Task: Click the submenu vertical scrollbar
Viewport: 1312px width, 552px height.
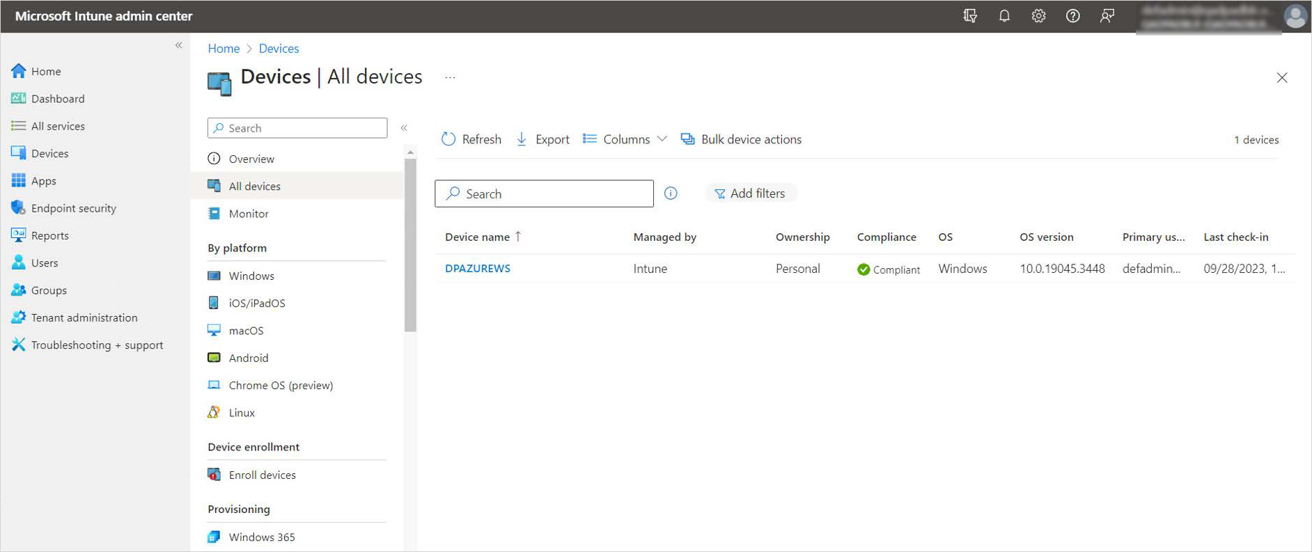Action: [410, 244]
